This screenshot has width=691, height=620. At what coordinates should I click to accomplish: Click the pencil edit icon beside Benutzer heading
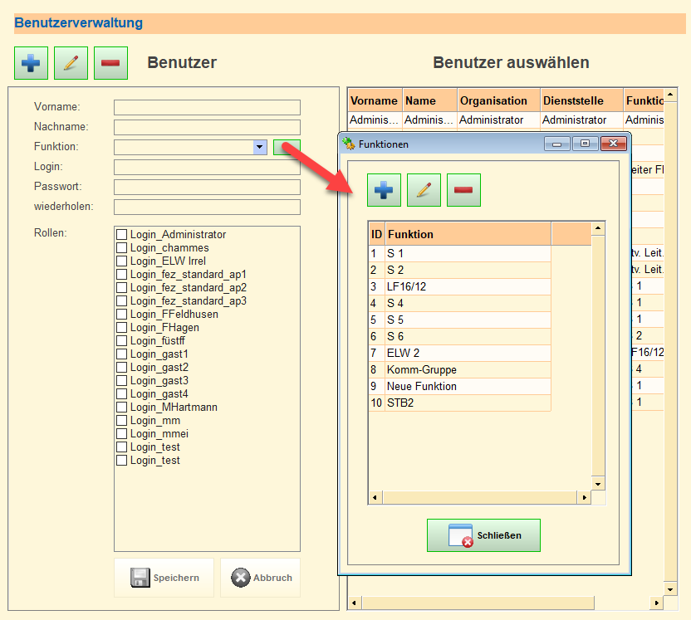[71, 63]
